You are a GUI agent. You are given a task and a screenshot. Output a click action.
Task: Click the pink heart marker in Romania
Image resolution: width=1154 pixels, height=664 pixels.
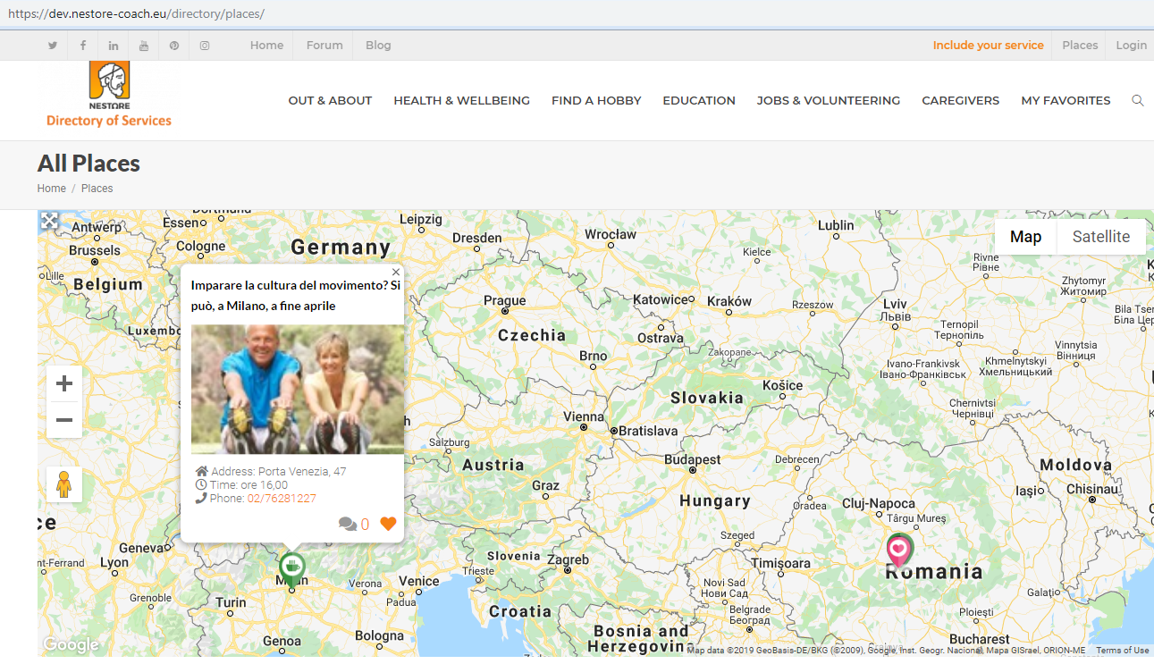(x=899, y=550)
